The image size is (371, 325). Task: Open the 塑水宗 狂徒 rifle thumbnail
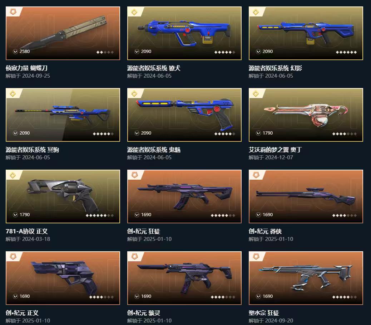pyautogui.click(x=306, y=278)
